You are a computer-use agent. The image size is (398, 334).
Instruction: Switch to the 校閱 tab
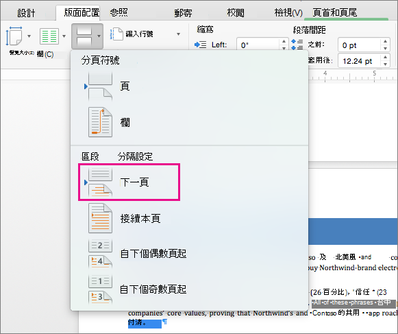click(236, 13)
